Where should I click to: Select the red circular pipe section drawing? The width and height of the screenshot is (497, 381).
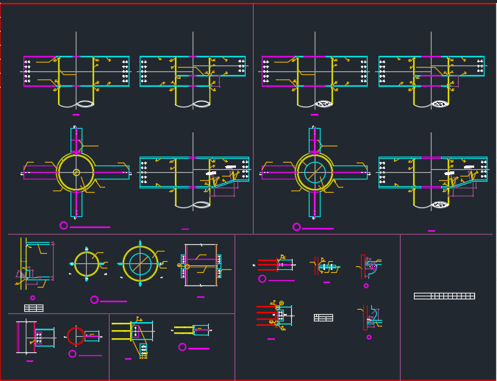tap(76, 336)
